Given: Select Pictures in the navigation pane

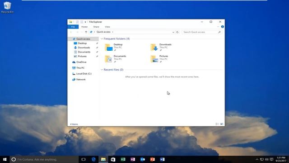Looking at the screenshot, I should [82, 56].
